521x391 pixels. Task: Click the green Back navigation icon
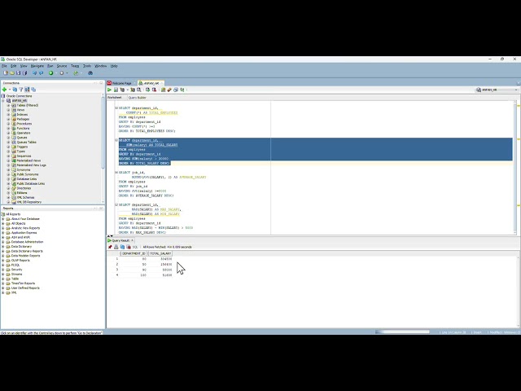pyautogui.click(x=50, y=72)
